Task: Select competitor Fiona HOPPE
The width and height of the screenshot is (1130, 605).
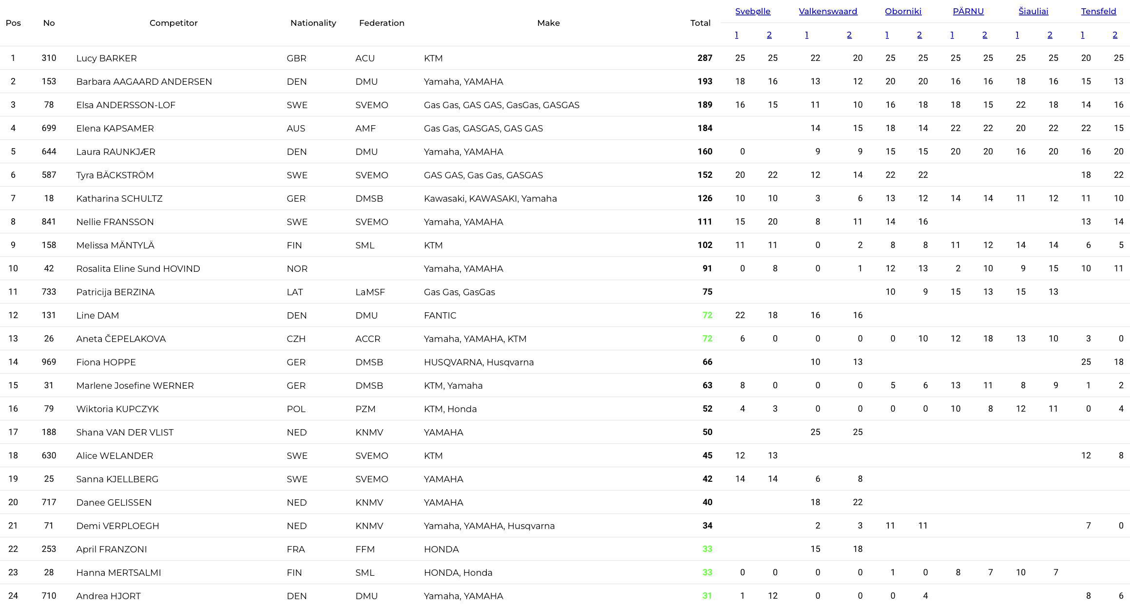Action: [106, 362]
